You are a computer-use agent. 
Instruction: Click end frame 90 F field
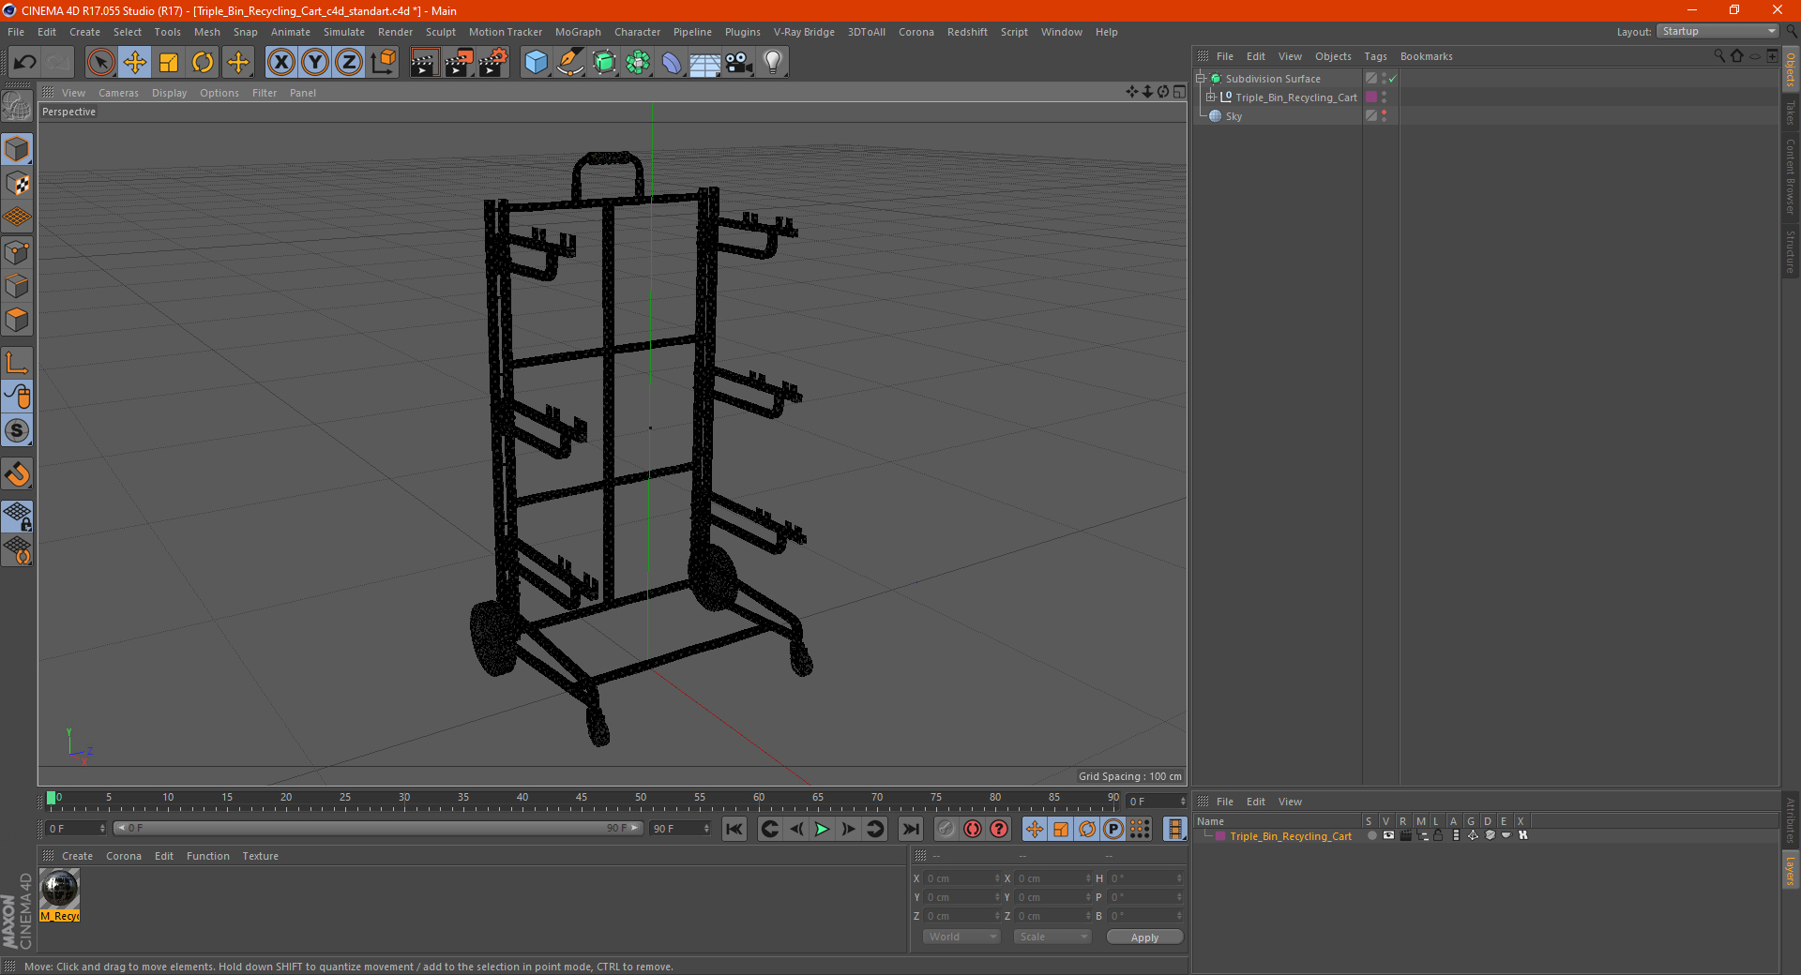(x=681, y=829)
